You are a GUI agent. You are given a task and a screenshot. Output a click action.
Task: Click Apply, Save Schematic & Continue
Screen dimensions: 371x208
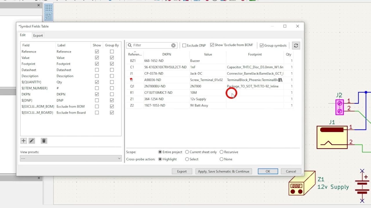pos(223,171)
